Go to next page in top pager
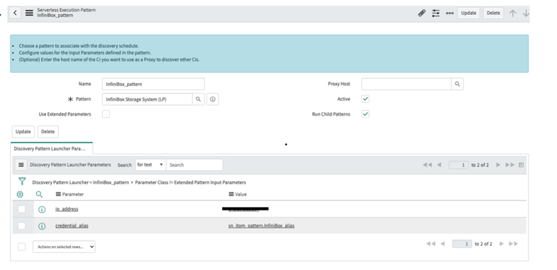 coord(498,164)
